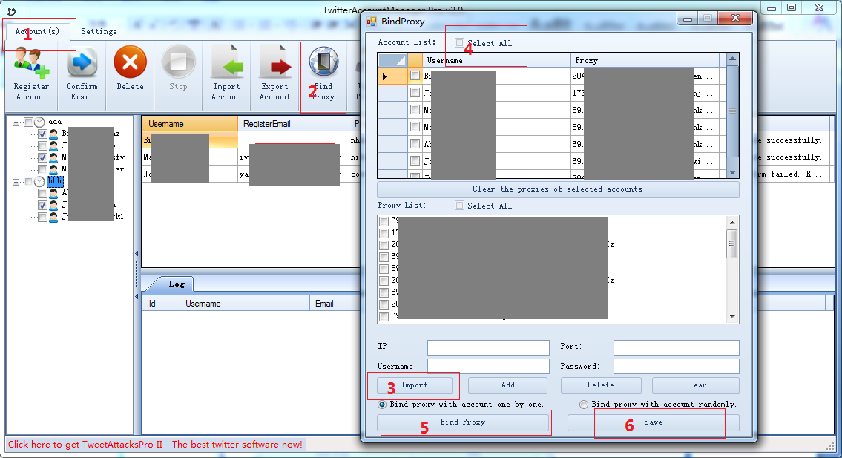
Task: Click the grey Stop toolbar icon
Action: 178,62
